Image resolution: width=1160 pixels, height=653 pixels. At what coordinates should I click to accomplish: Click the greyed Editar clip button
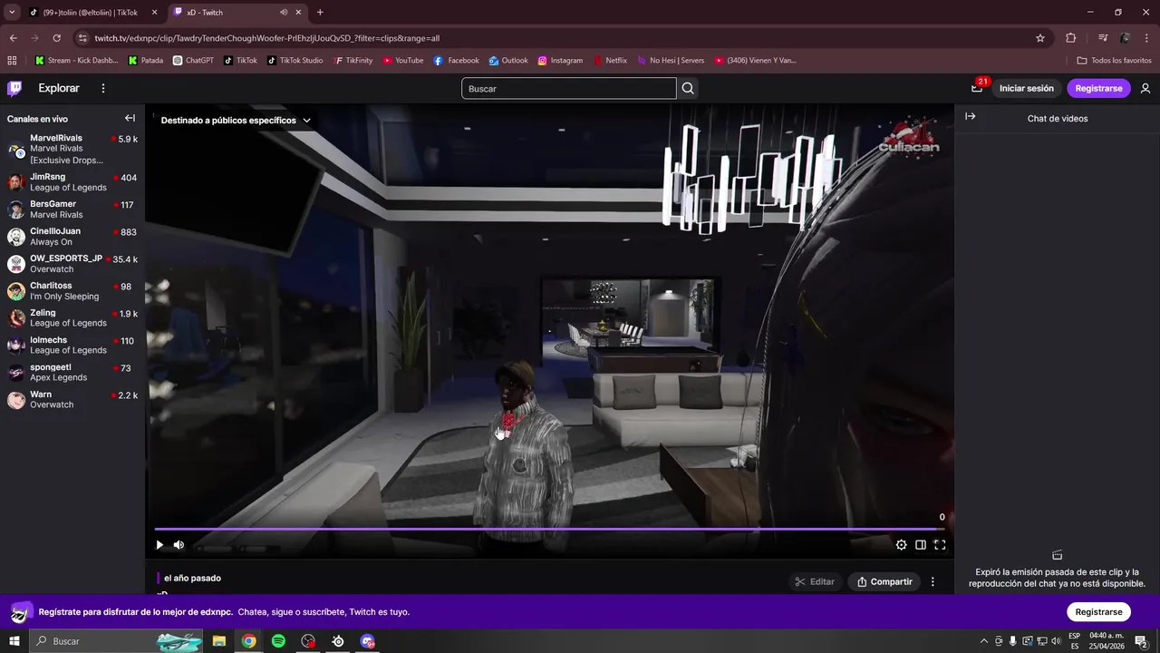tap(814, 581)
